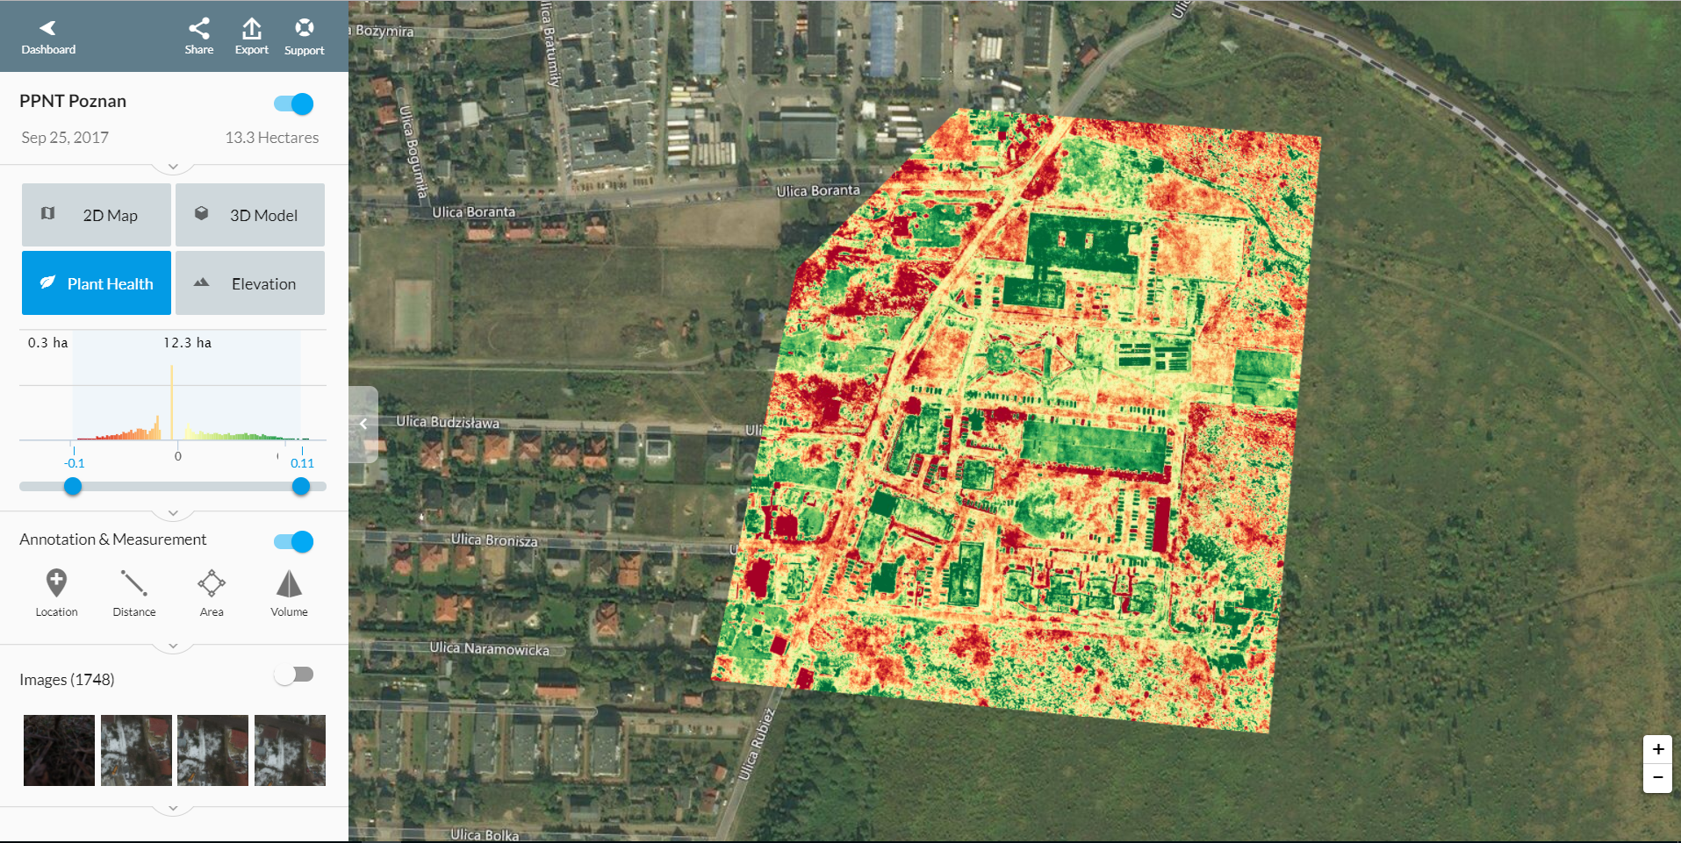Disable the Annotation & Measurement toggle
The height and width of the screenshot is (843, 1681).
coord(294,542)
